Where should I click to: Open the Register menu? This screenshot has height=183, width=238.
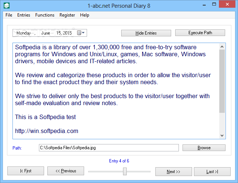pos(67,15)
